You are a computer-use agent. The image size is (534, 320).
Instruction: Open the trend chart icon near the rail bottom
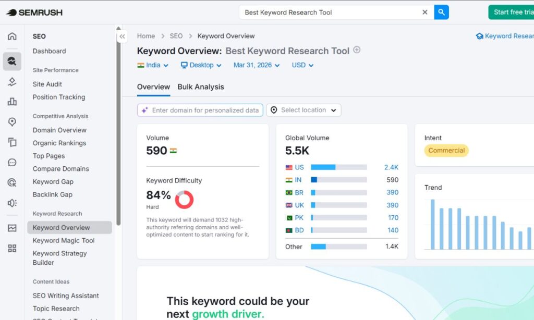click(11, 228)
